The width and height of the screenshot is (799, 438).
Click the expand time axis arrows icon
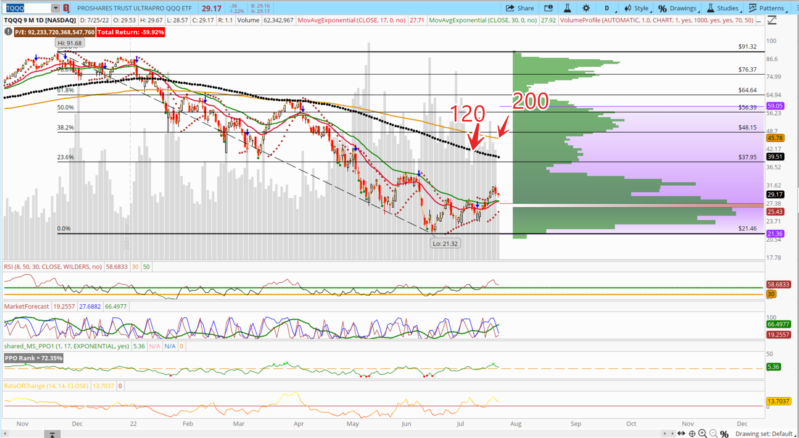[x=681, y=434]
